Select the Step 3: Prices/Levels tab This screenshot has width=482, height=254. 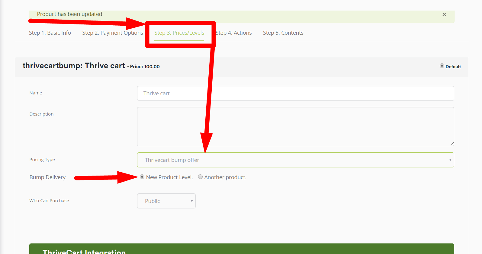[179, 33]
